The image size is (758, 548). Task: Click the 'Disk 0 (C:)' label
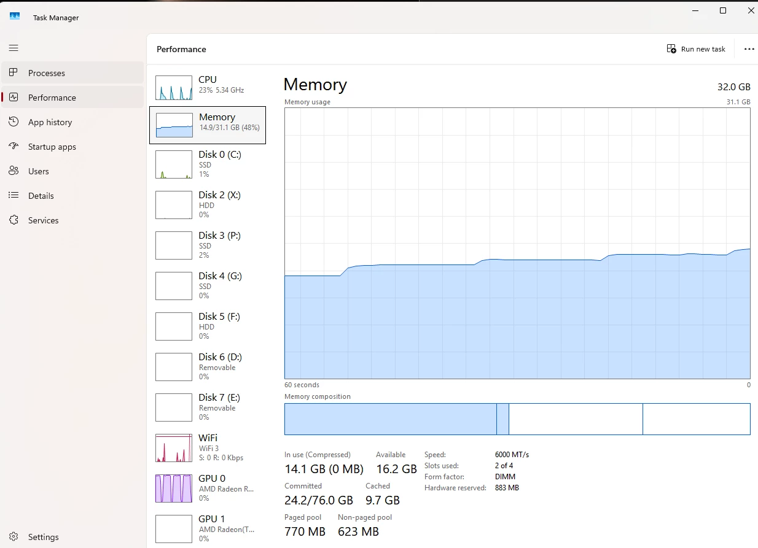click(220, 155)
